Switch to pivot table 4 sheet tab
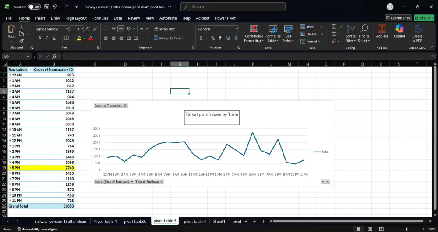The height and width of the screenshot is (232, 438). (x=195, y=222)
